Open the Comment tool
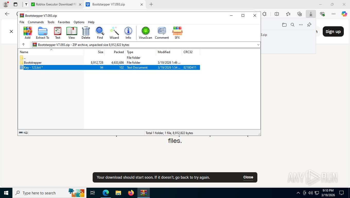The width and height of the screenshot is (350, 198). point(162,33)
